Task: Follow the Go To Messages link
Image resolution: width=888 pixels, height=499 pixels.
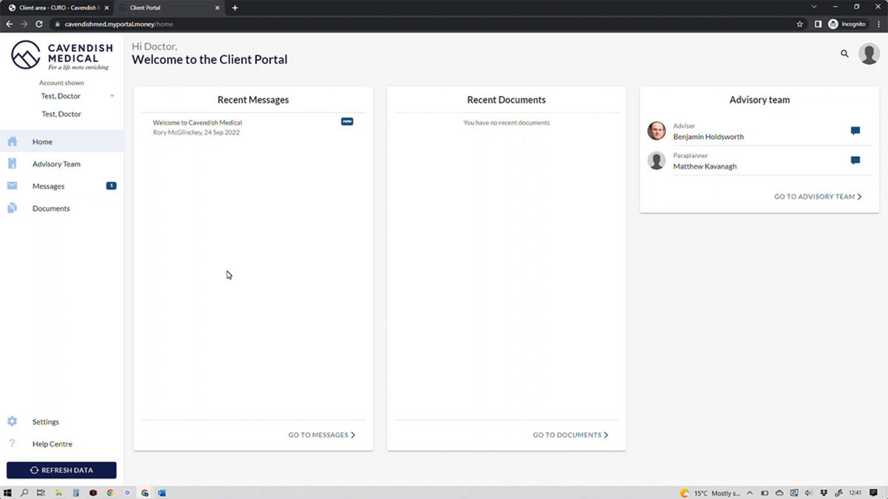Action: click(x=321, y=435)
